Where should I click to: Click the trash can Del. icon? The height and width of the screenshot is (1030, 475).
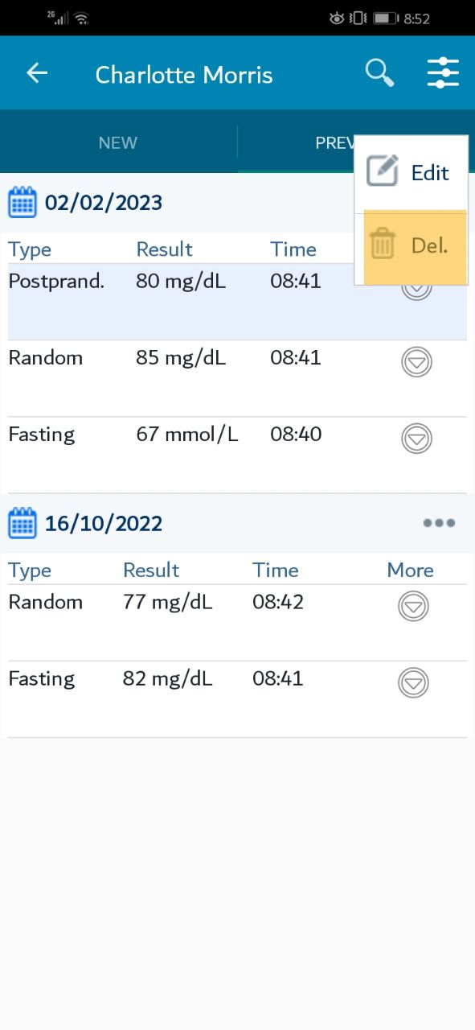383,244
